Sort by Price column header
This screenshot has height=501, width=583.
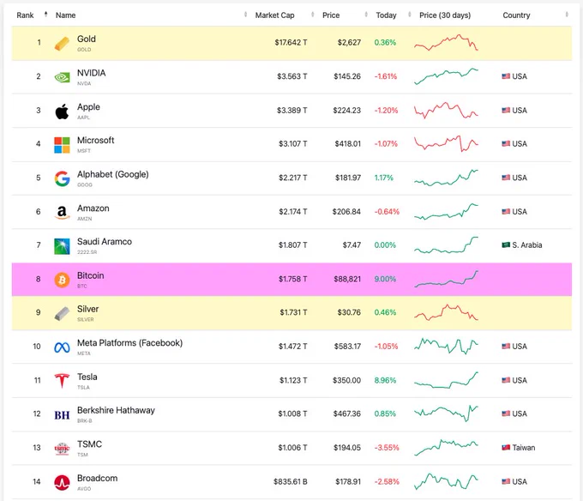point(331,15)
